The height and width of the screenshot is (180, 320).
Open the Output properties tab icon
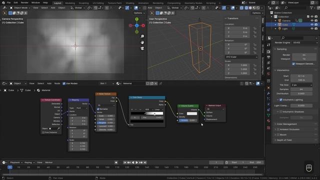(268, 57)
